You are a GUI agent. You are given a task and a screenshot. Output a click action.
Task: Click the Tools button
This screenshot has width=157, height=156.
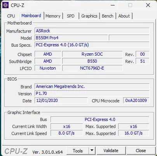click(x=78, y=151)
